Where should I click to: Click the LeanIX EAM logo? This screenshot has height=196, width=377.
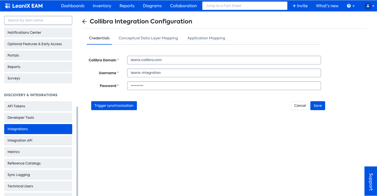coord(24,6)
